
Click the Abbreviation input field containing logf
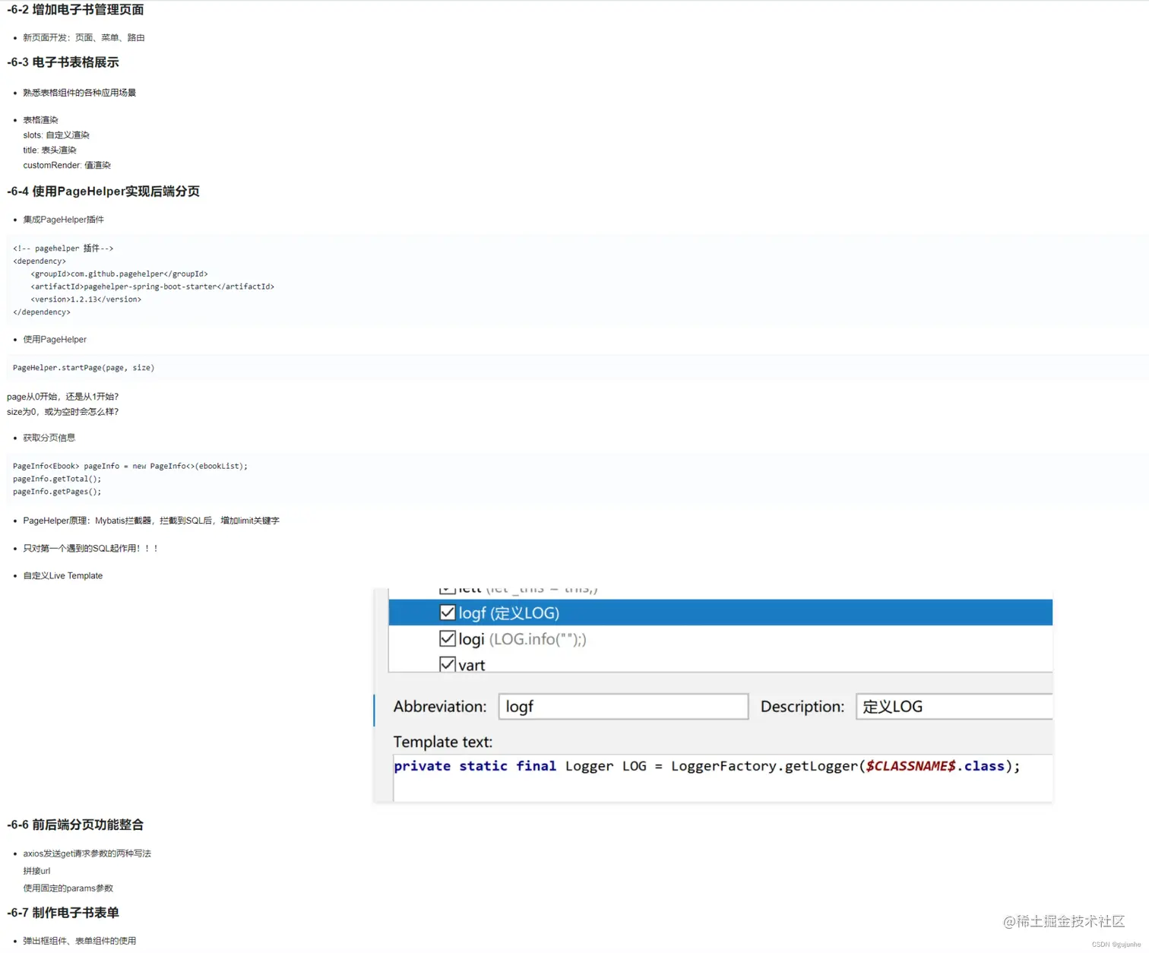click(623, 706)
